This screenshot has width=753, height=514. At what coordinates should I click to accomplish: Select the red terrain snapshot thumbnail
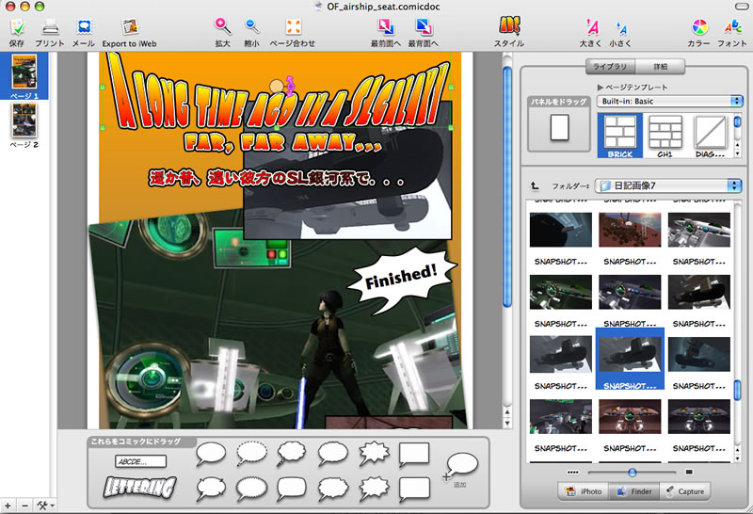coord(630,231)
